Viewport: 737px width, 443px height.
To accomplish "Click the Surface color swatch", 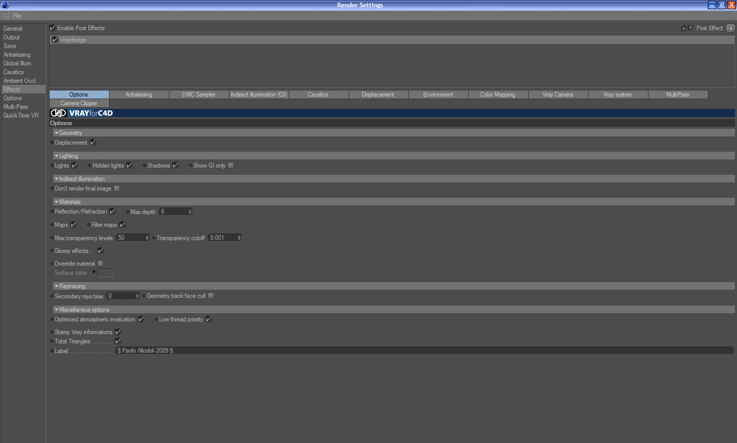I will point(105,273).
